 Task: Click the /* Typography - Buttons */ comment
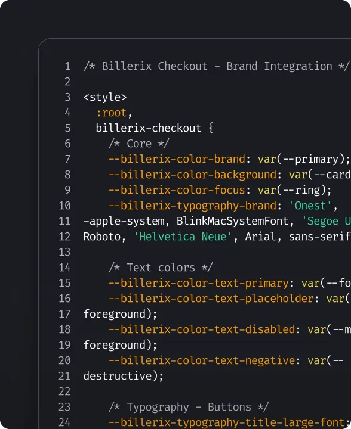189,407
